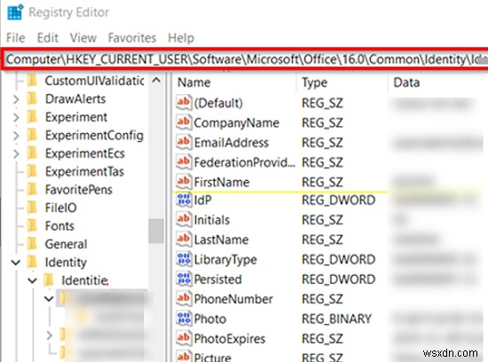488x362 pixels.
Task: Expand the ExperimentConfig key
Action: point(16,136)
